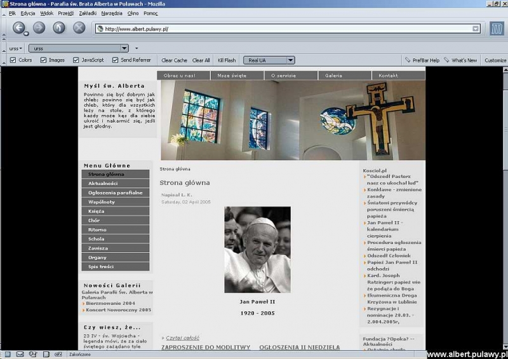Open the small arrow after urss combo
Screen dimensions: 508x359
point(137,48)
